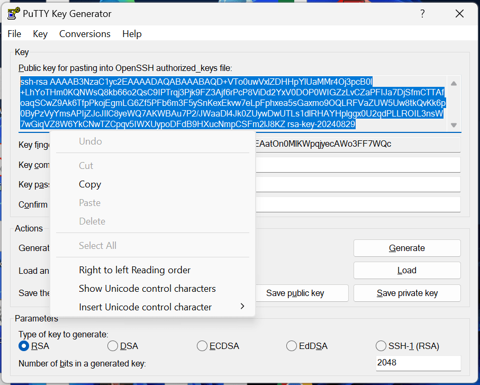Open the Conversions menu
Screen dimensions: 480x385
85,34
